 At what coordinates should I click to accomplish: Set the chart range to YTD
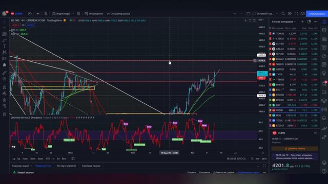pos(48,159)
